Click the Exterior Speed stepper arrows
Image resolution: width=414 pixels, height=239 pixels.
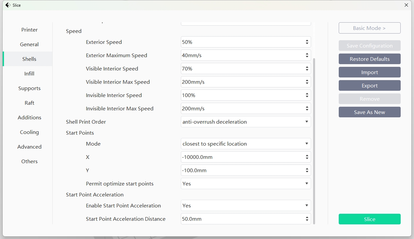(x=307, y=42)
